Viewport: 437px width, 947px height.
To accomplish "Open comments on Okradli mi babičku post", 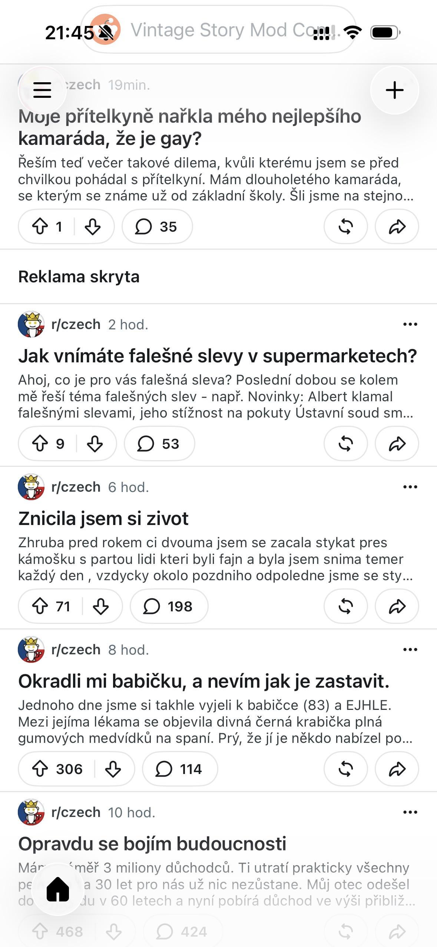I will coord(180,769).
